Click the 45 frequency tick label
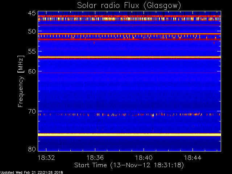The width and height of the screenshot is (232, 174). [32, 13]
